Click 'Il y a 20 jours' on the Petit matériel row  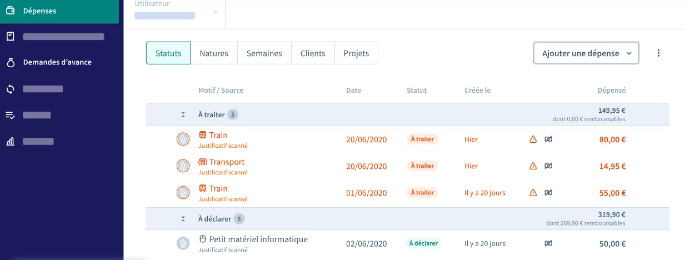pyautogui.click(x=485, y=243)
